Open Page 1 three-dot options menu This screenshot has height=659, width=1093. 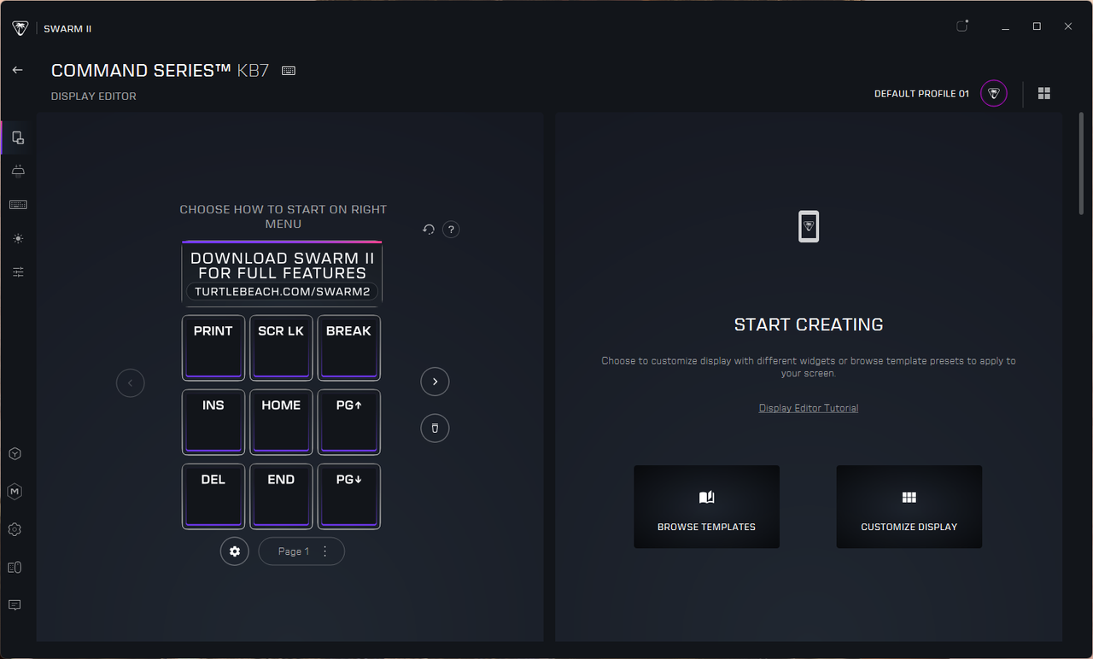pyautogui.click(x=324, y=551)
